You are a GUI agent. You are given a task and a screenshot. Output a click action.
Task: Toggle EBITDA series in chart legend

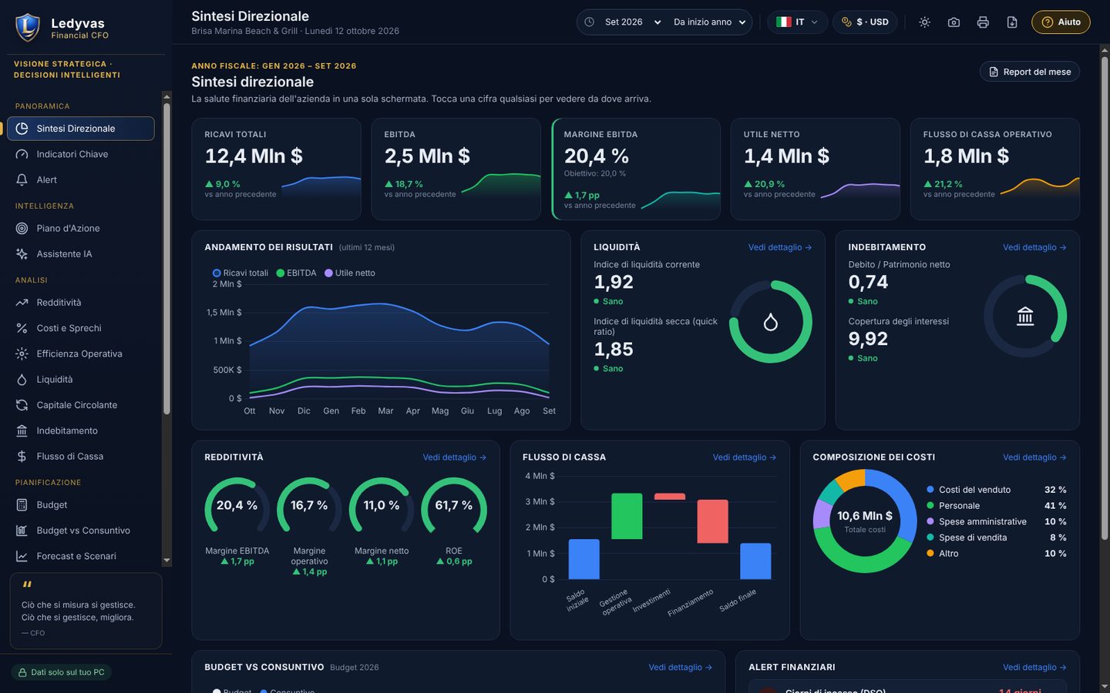coord(297,273)
